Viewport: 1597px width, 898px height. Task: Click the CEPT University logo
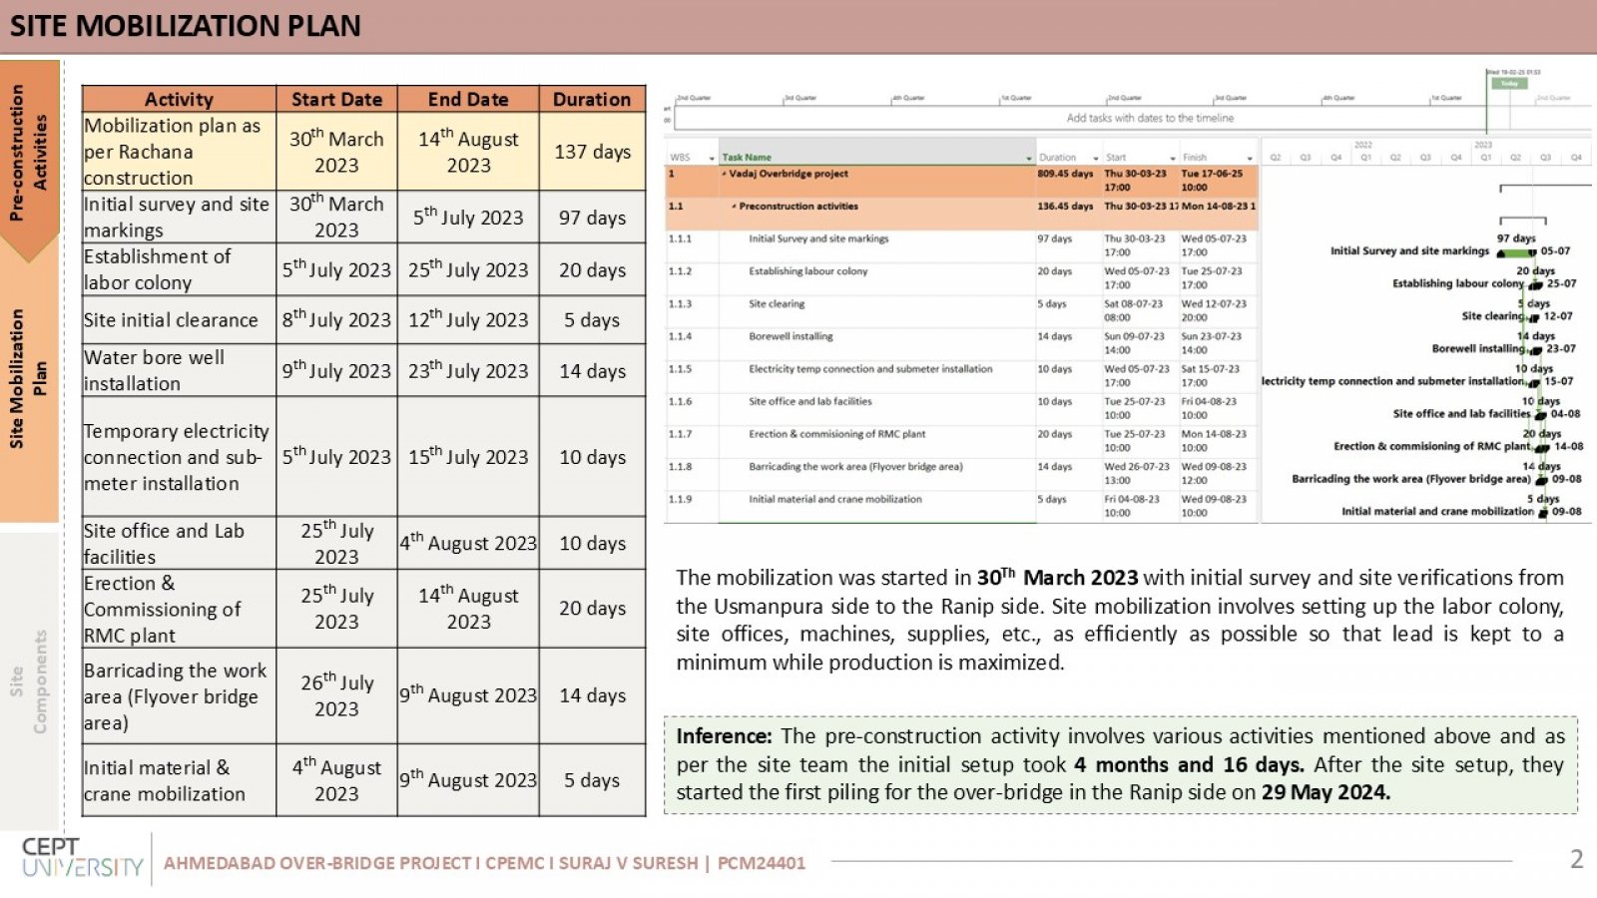[82, 858]
